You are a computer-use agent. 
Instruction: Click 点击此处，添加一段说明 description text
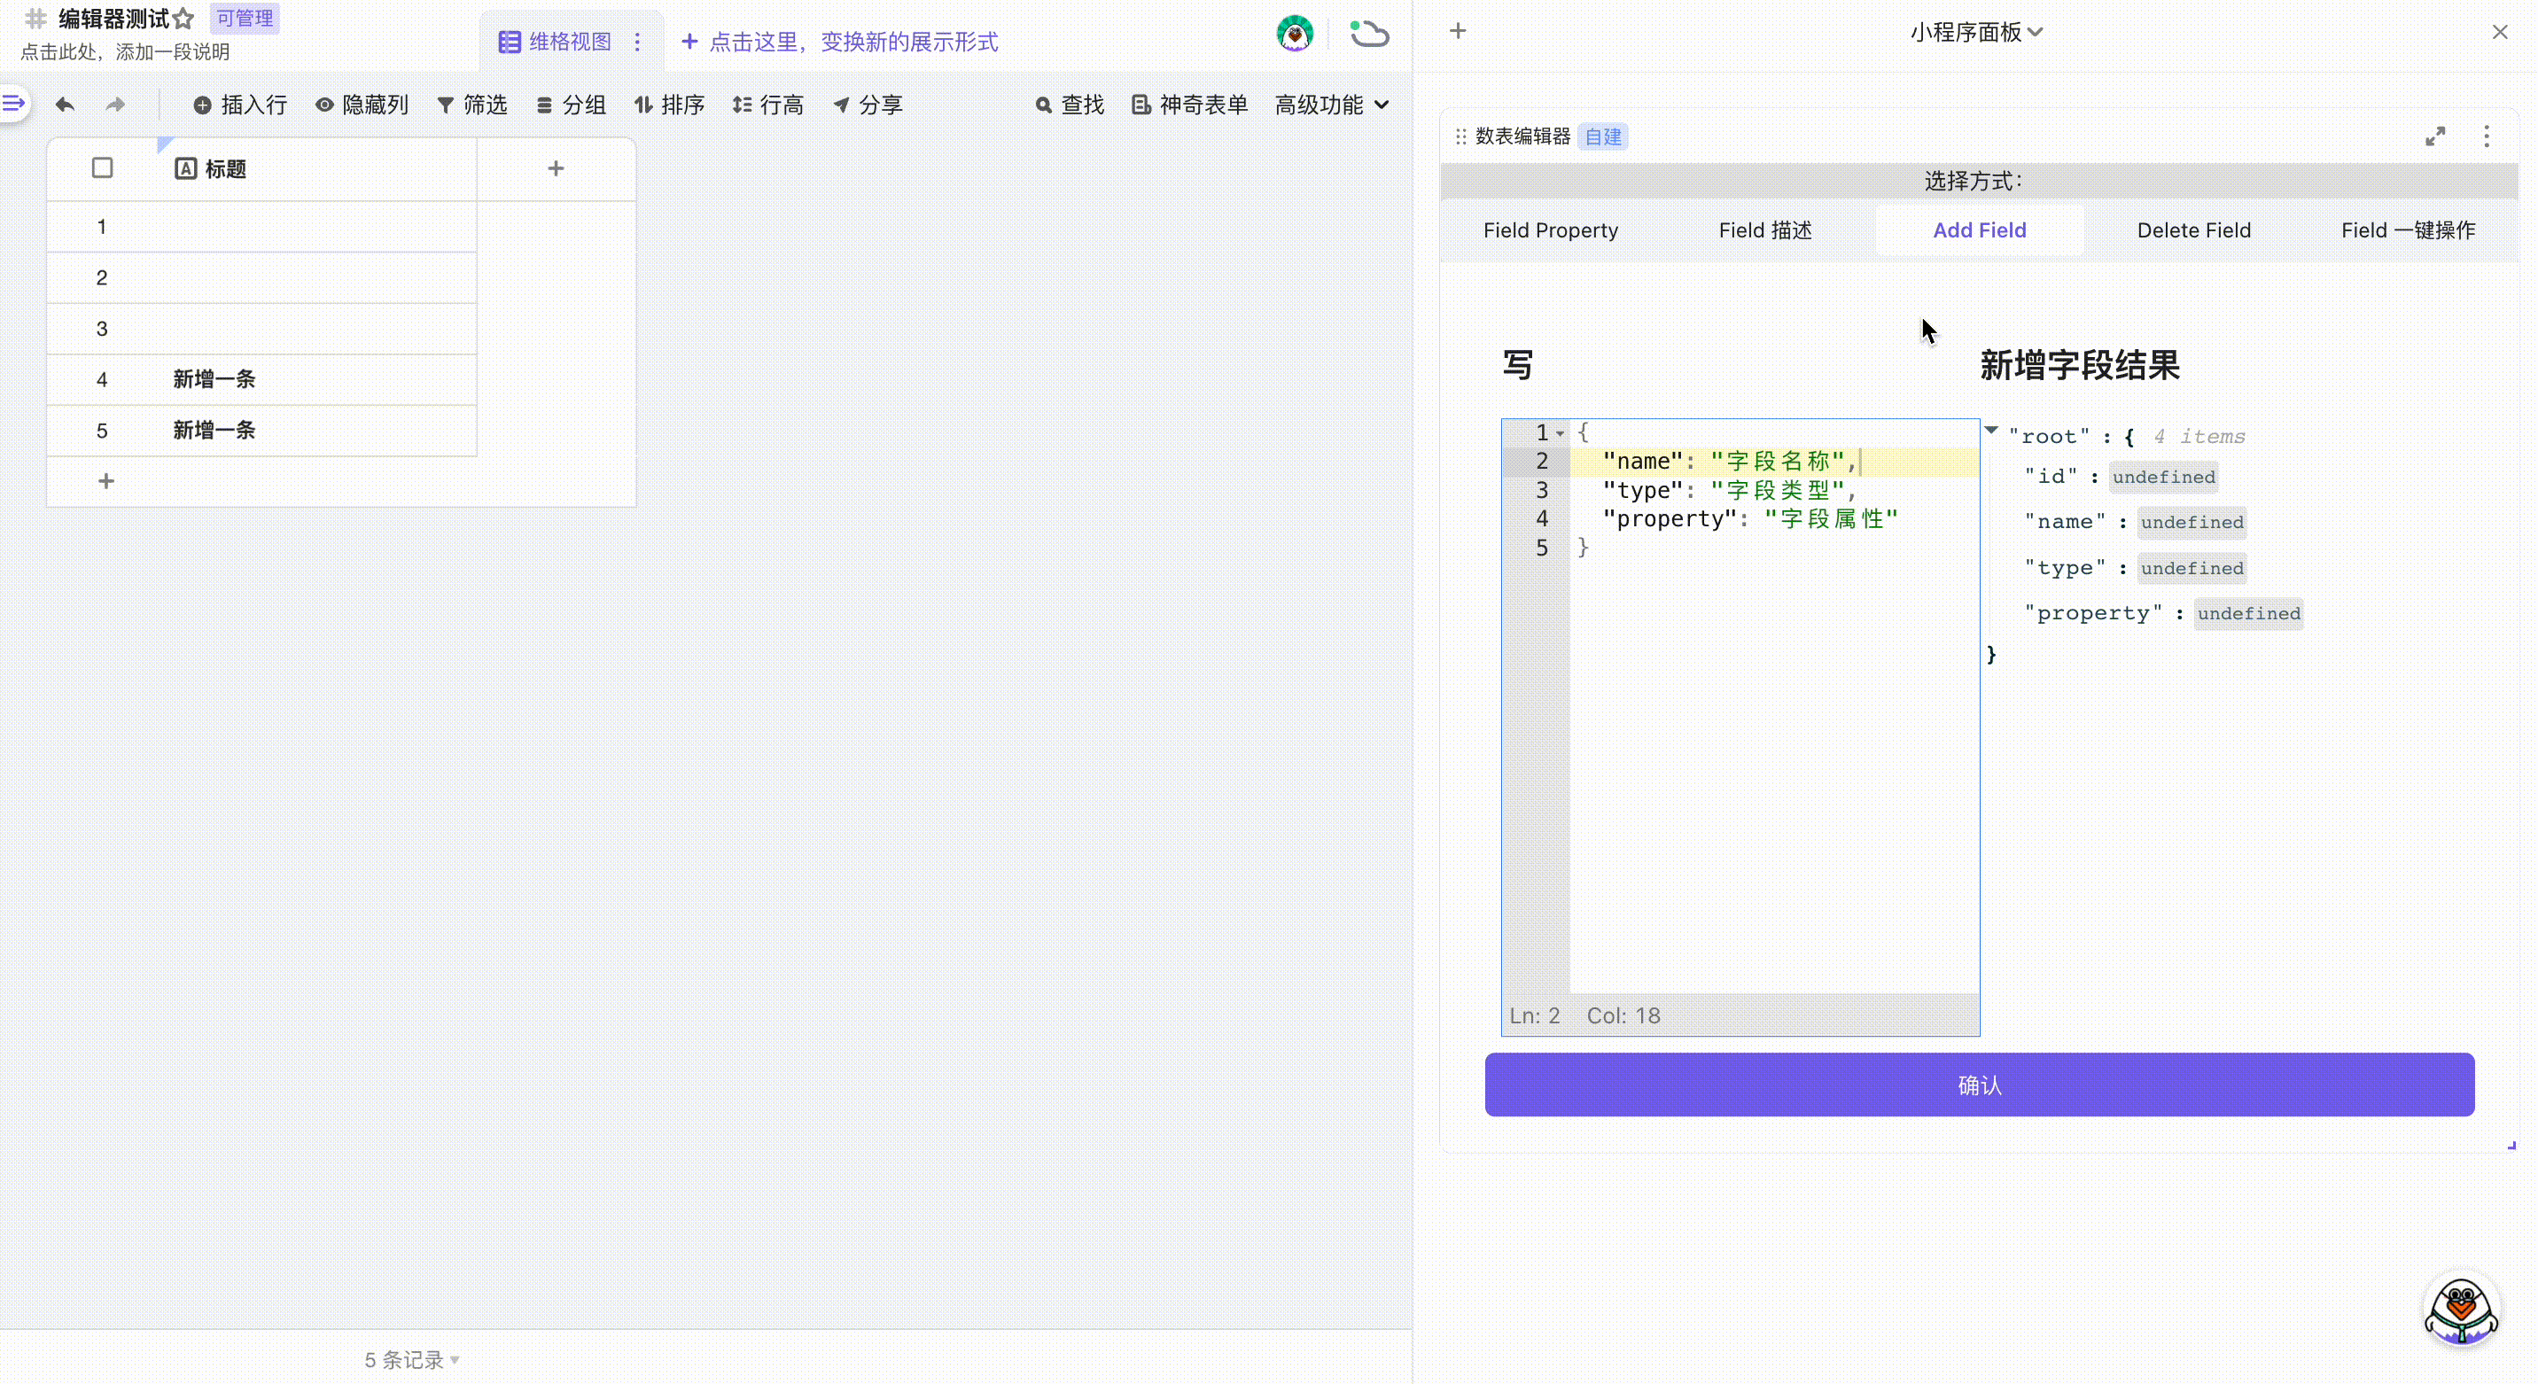pyautogui.click(x=125, y=52)
